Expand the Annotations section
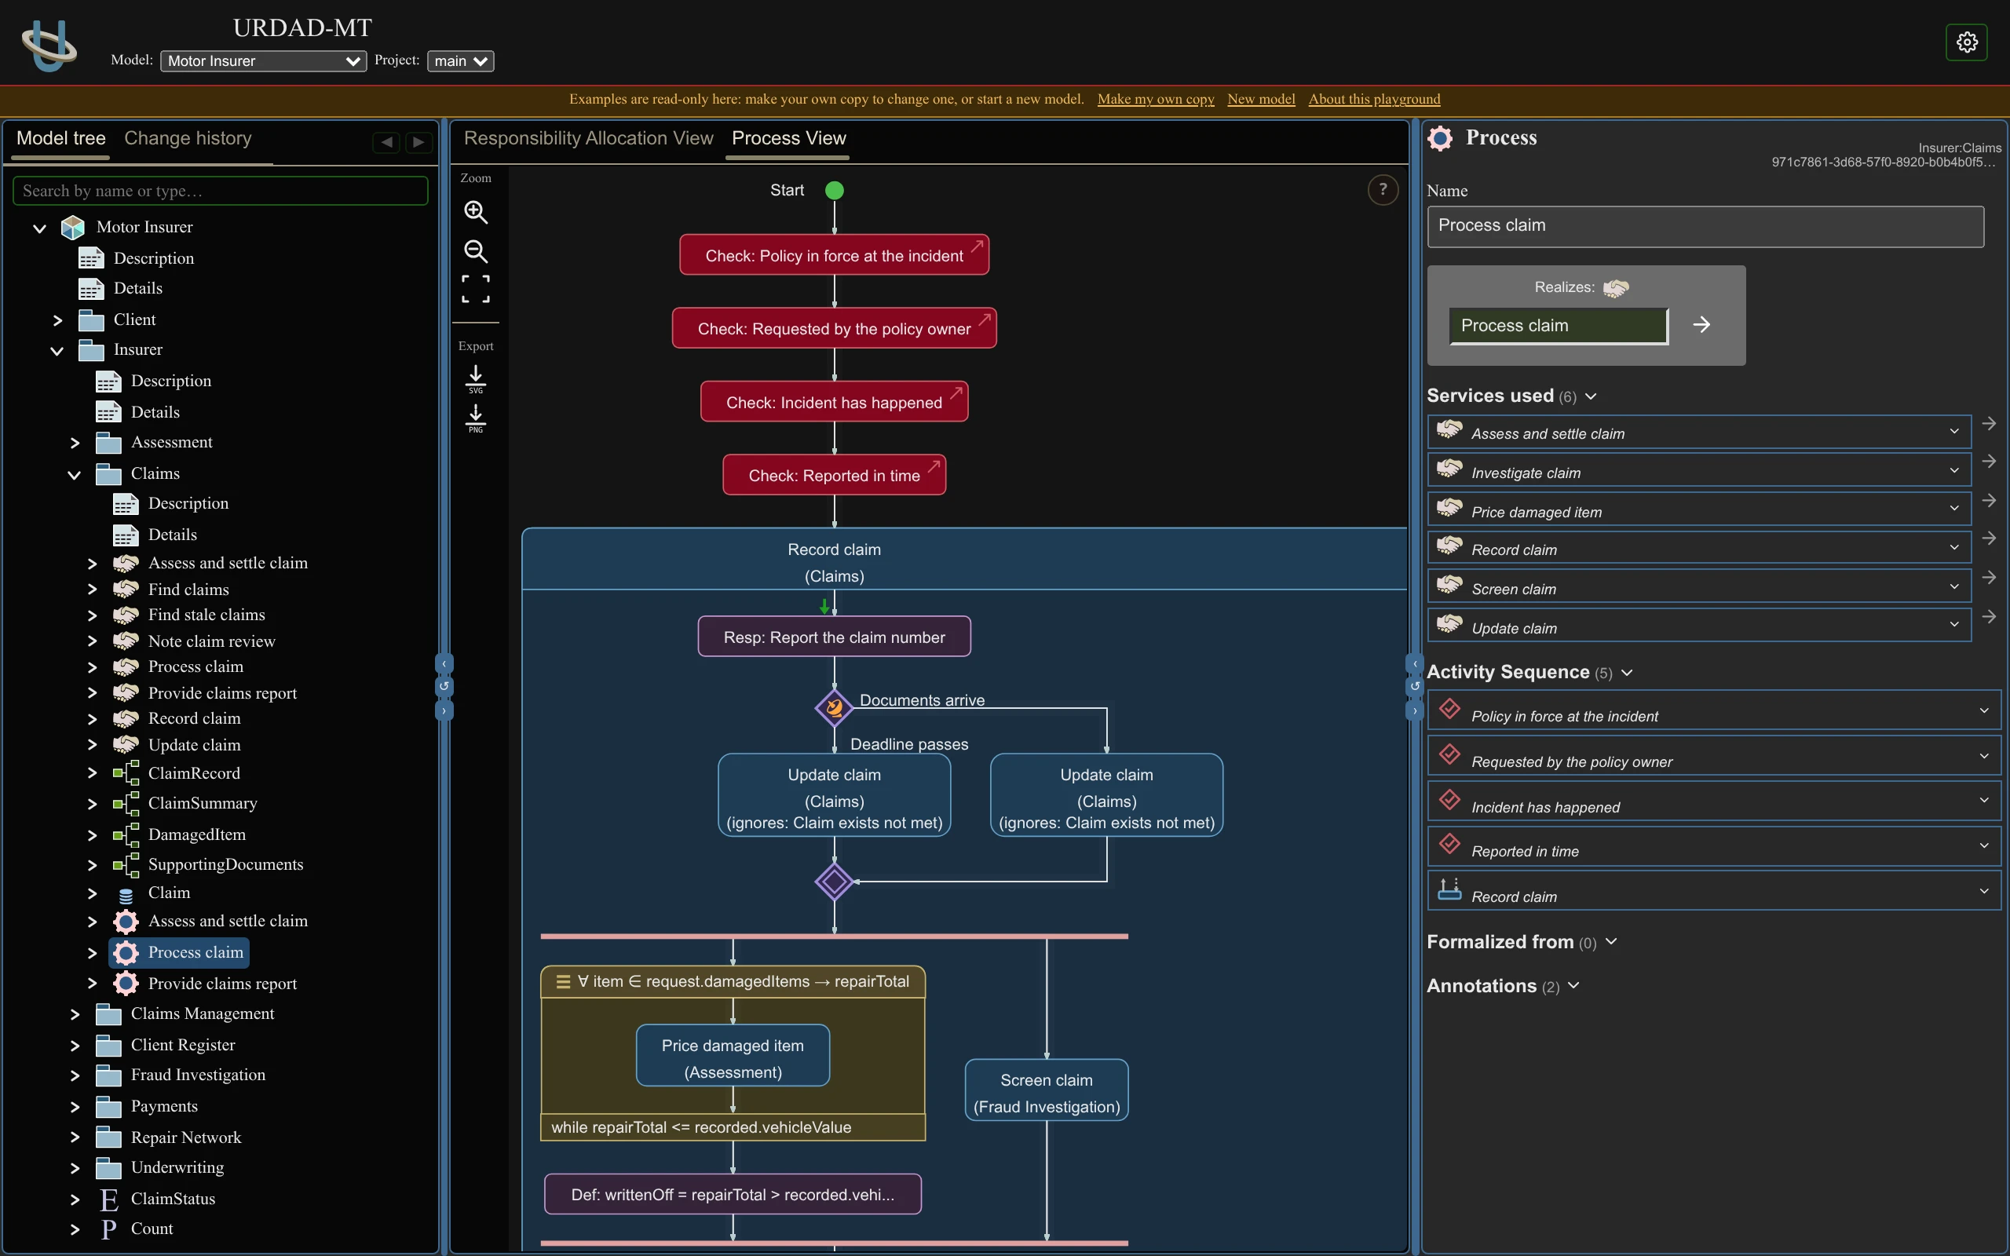This screenshot has width=2010, height=1256. [x=1573, y=986]
